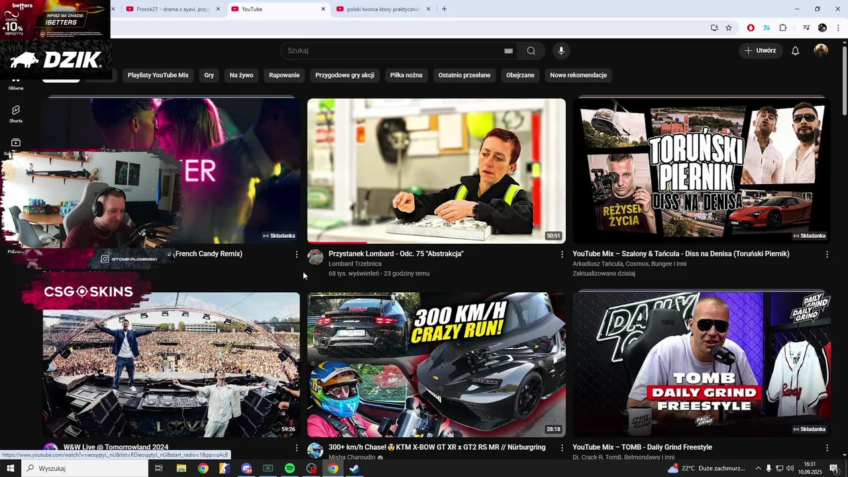This screenshot has width=848, height=477.
Task: Open a new browser tab
Action: (444, 9)
